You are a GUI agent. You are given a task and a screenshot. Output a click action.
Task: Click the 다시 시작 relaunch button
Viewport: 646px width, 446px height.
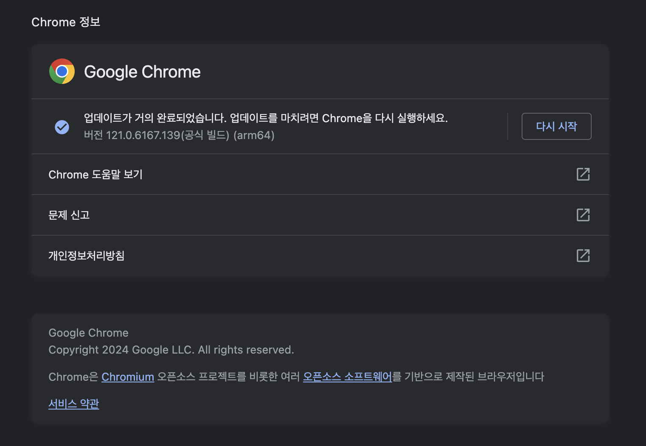click(556, 126)
